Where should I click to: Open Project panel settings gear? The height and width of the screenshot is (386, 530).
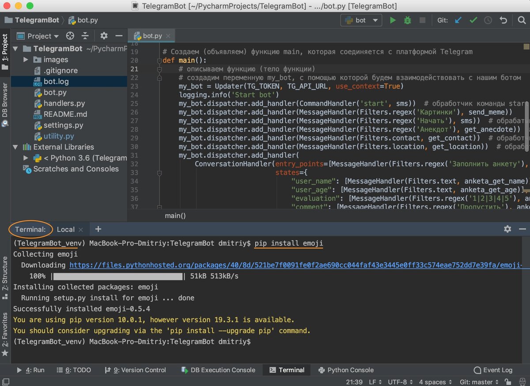click(104, 36)
